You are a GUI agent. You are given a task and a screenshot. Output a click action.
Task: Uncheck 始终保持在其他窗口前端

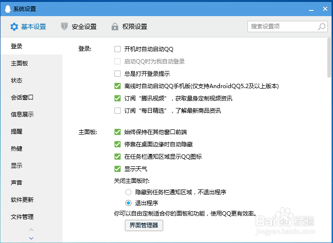pyautogui.click(x=117, y=132)
